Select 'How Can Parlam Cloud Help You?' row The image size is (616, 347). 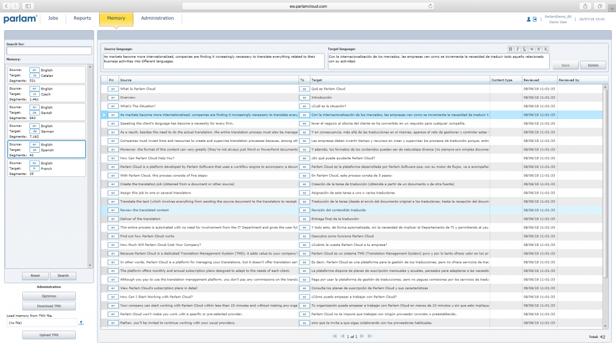tap(351, 158)
